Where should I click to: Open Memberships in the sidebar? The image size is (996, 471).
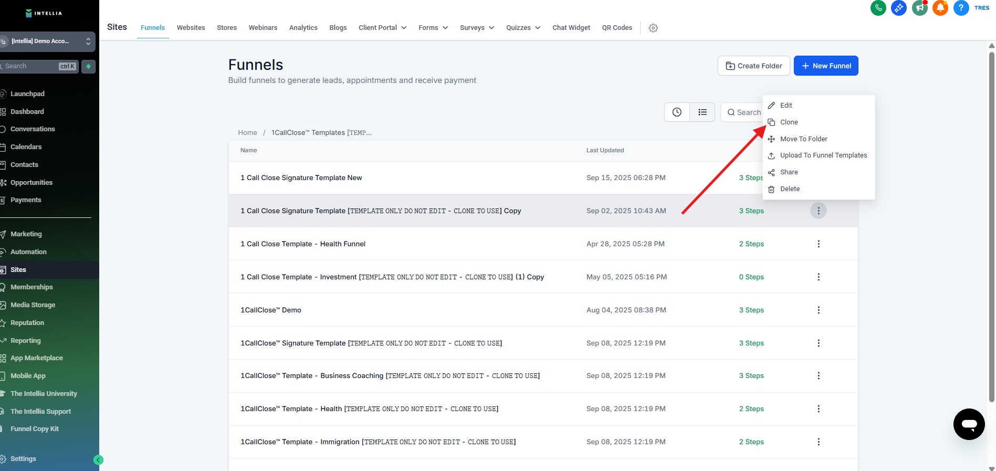(32, 287)
